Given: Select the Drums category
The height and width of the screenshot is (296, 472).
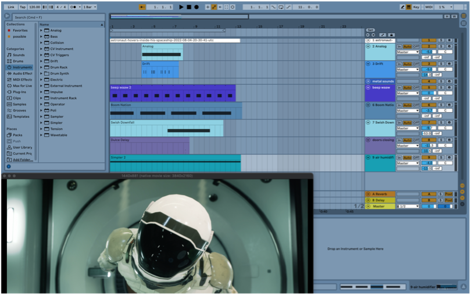Looking at the screenshot, I should [18, 61].
